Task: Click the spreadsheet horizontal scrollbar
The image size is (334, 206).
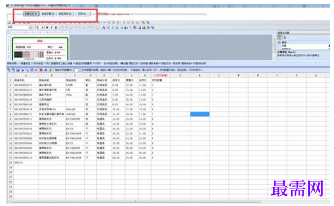Action: (x=136, y=201)
